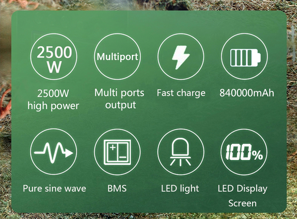Click the percent sign in display icon

pyautogui.click(x=257, y=155)
